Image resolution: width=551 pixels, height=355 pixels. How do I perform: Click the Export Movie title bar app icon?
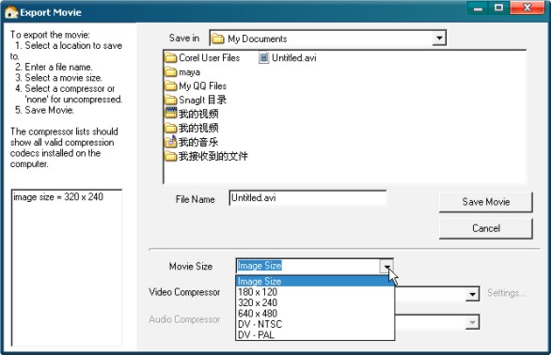(x=11, y=12)
